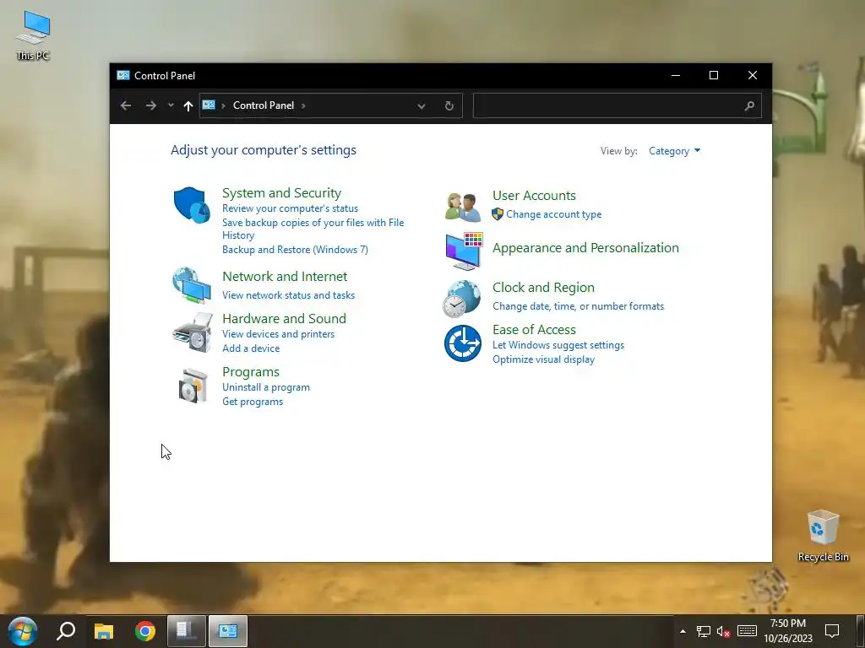This screenshot has height=648, width=865.
Task: Open the Start menu orb
Action: coord(23,631)
